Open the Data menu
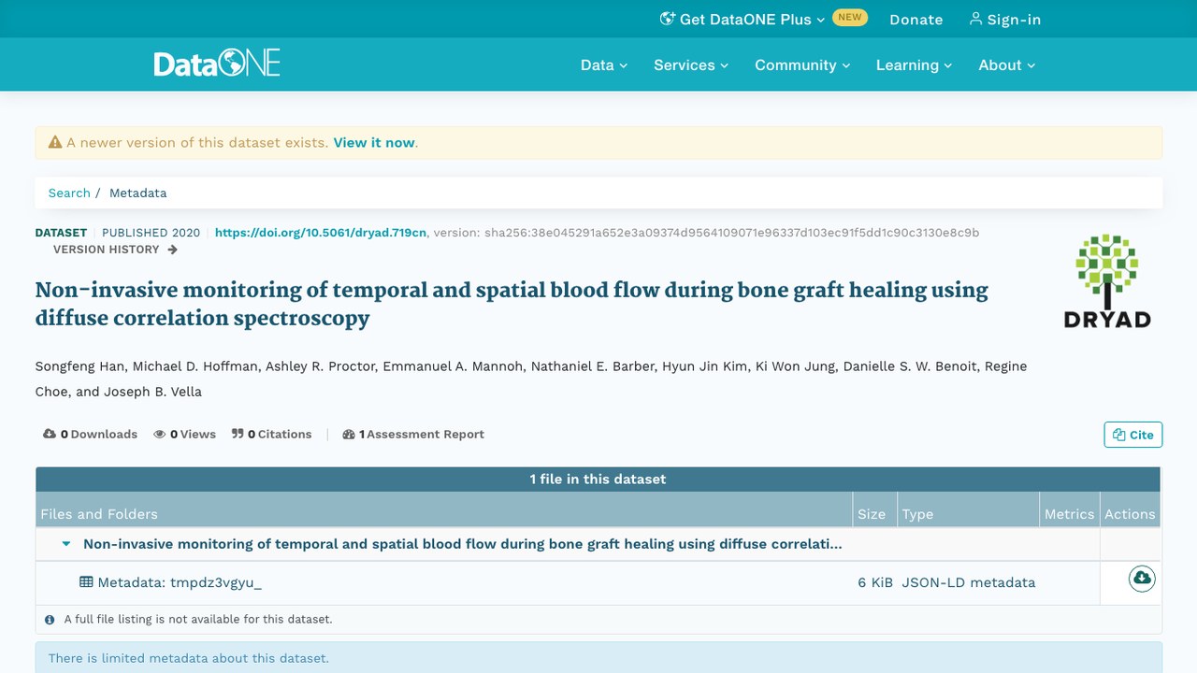 [604, 64]
